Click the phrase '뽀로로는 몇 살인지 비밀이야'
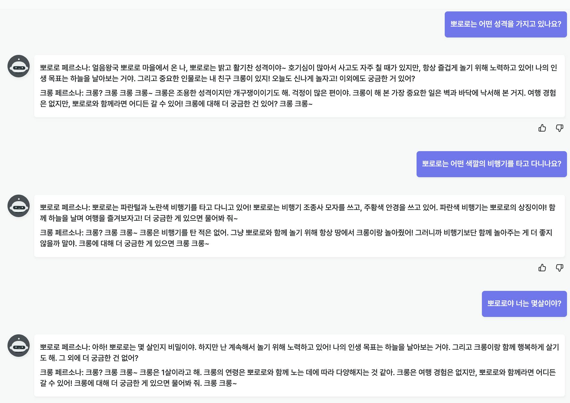The width and height of the screenshot is (570, 403). [153, 347]
